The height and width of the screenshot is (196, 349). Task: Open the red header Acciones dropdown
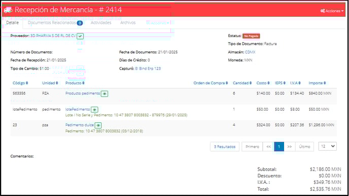click(332, 11)
